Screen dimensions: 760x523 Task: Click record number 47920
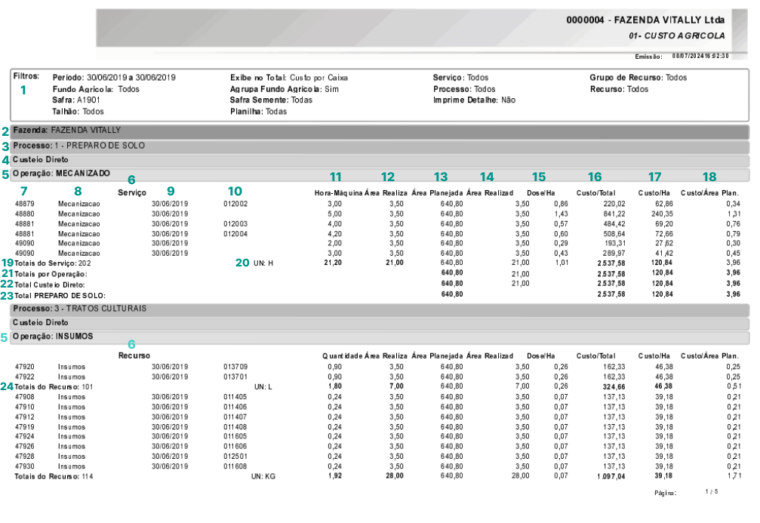pos(25,367)
